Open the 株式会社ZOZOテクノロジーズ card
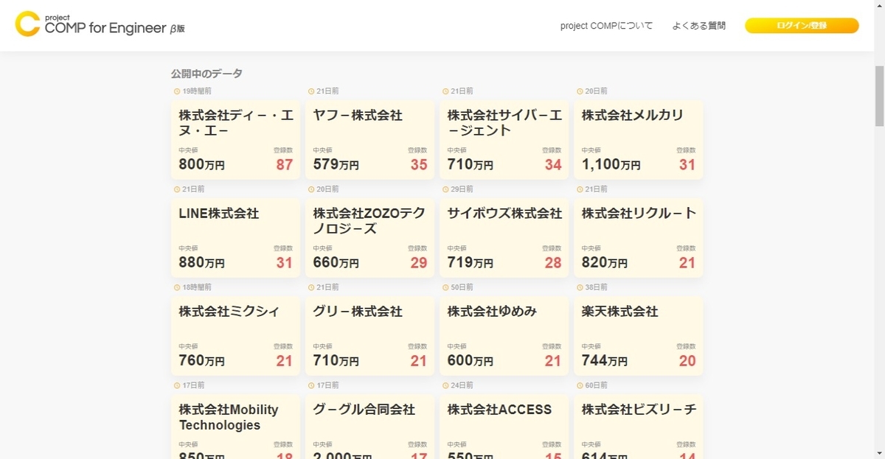 tap(369, 237)
